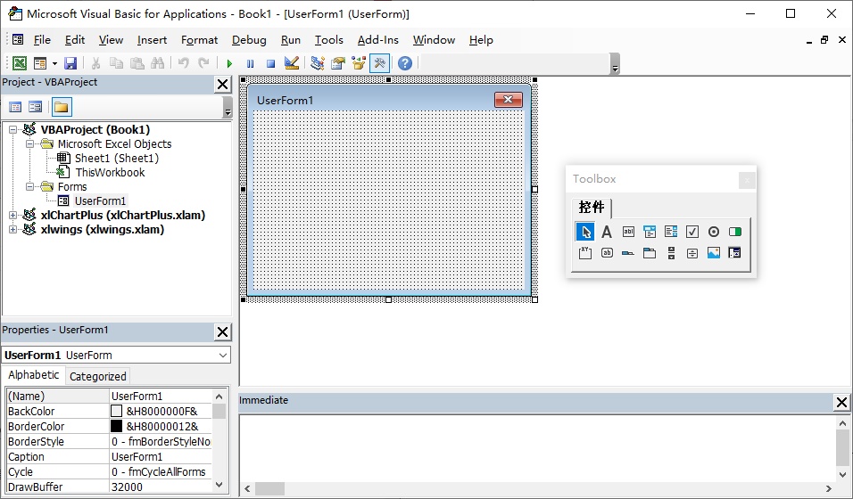Close the Immediate window panel
853x499 pixels.
[841, 402]
